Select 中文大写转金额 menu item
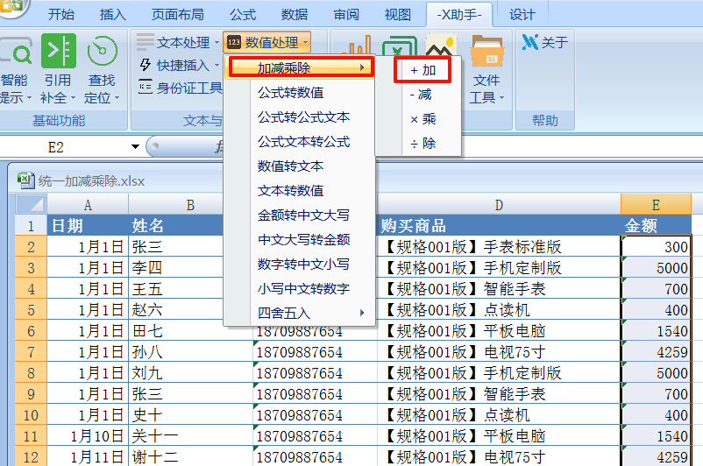The height and width of the screenshot is (466, 703). pos(303,240)
